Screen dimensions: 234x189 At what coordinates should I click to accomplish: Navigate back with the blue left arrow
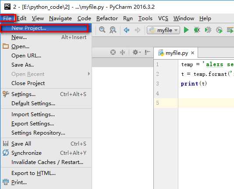(x=127, y=30)
